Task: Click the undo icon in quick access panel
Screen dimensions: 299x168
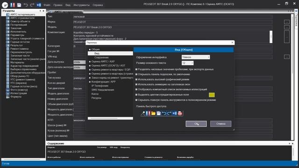Action: point(164,113)
